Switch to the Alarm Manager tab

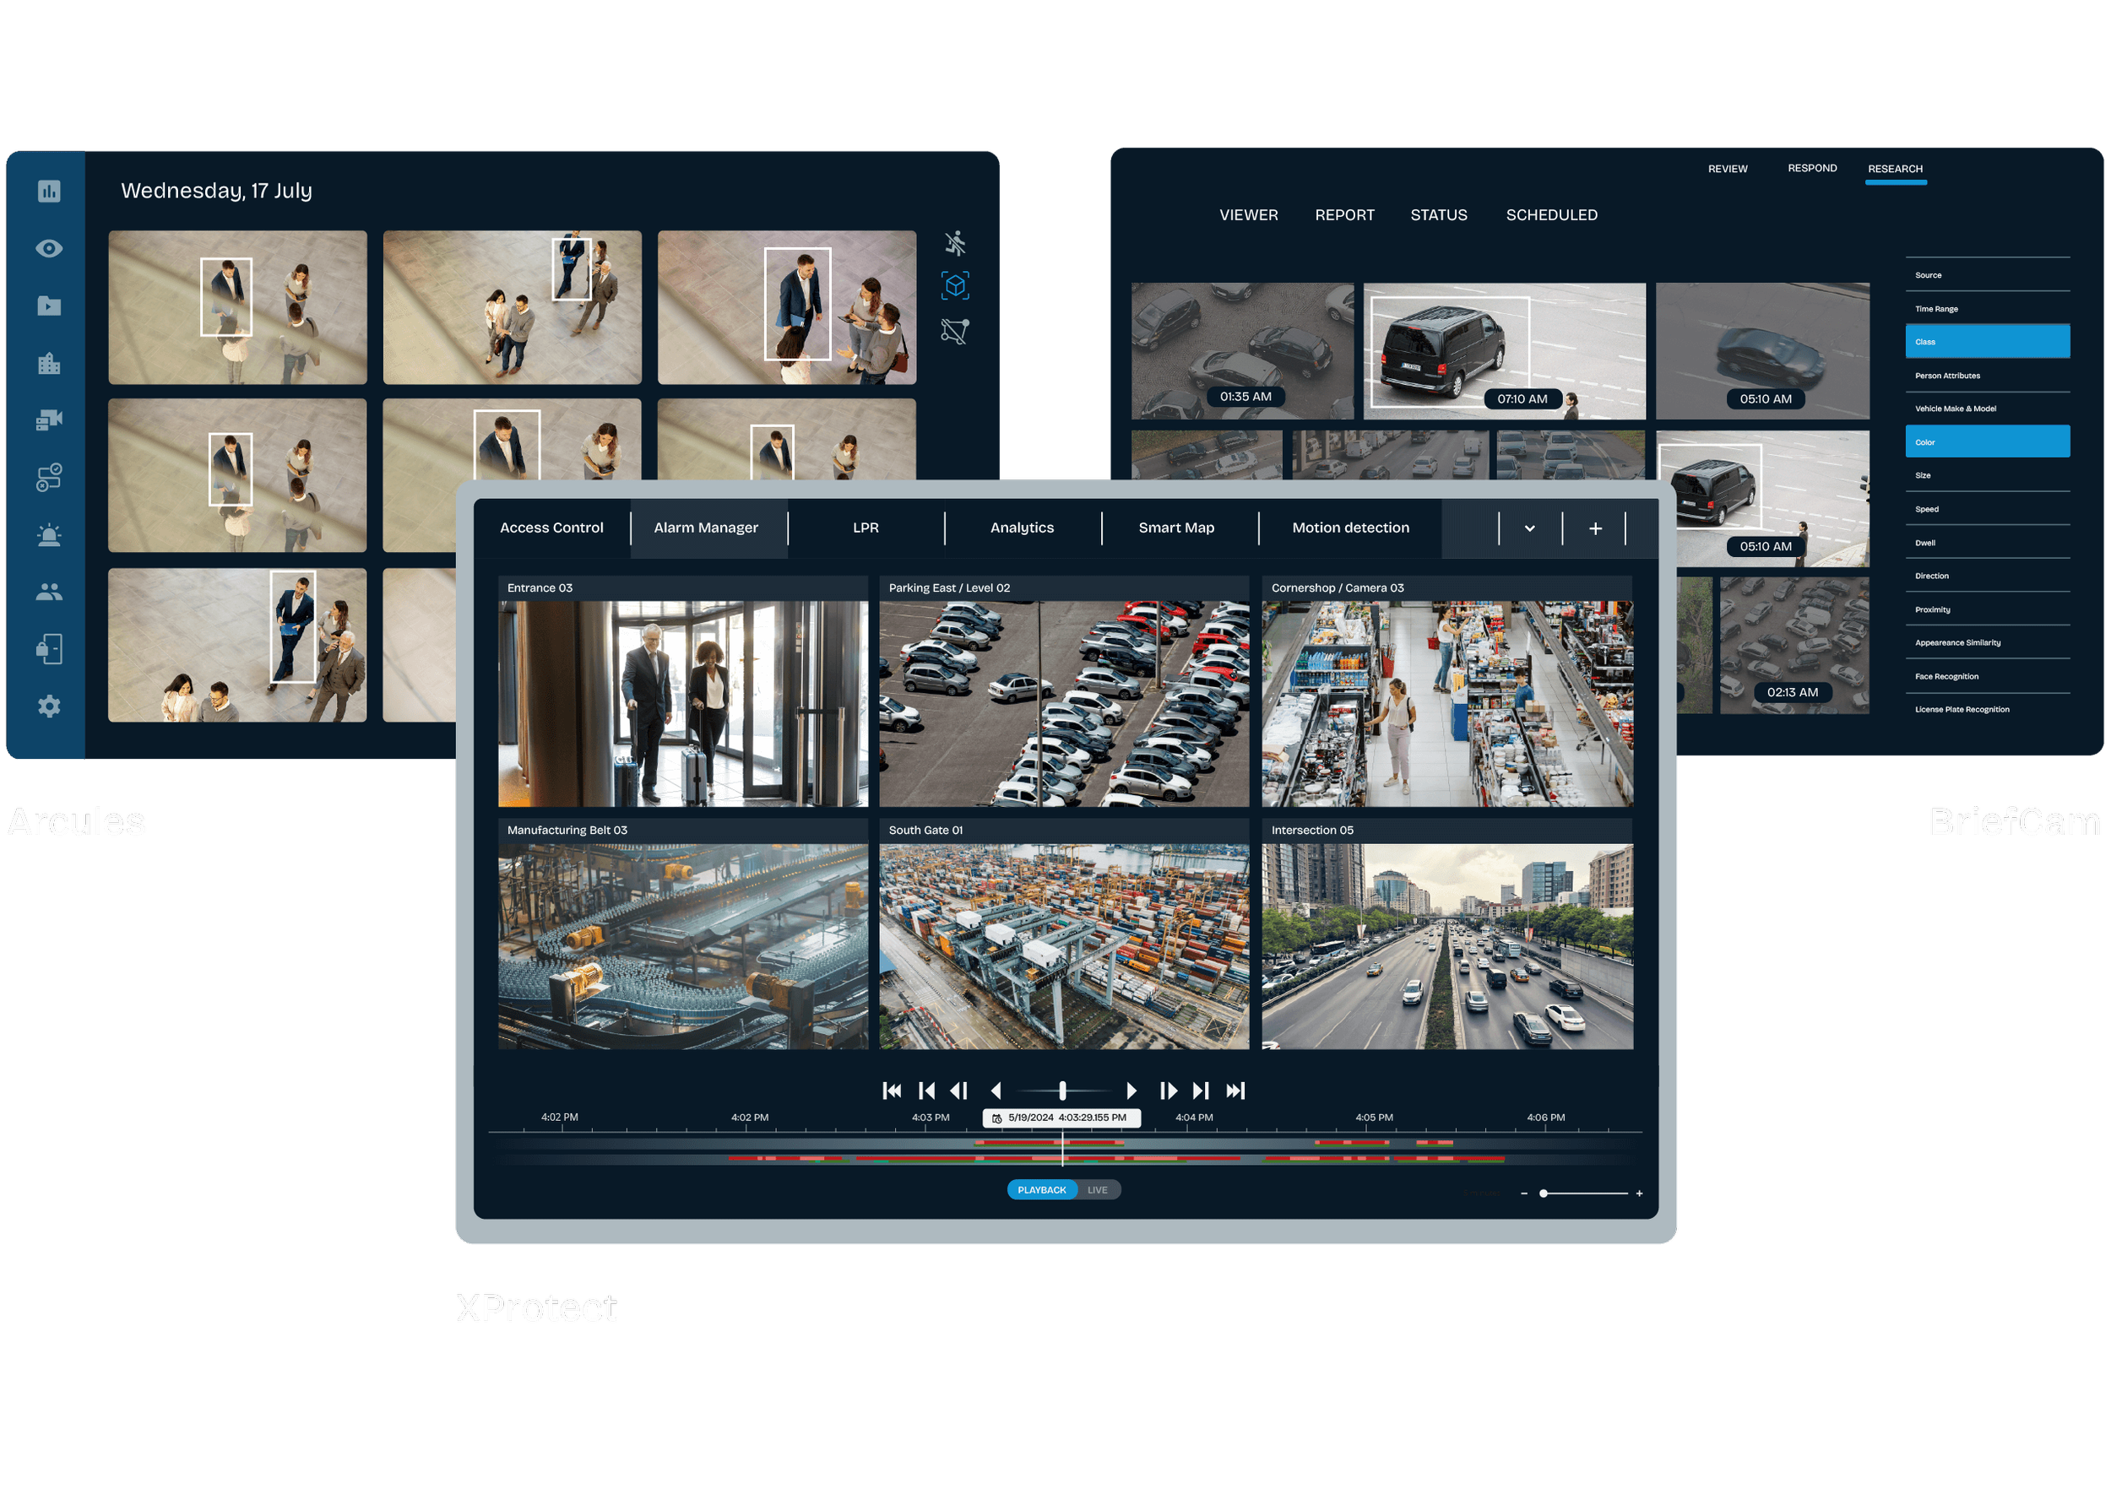tap(707, 528)
